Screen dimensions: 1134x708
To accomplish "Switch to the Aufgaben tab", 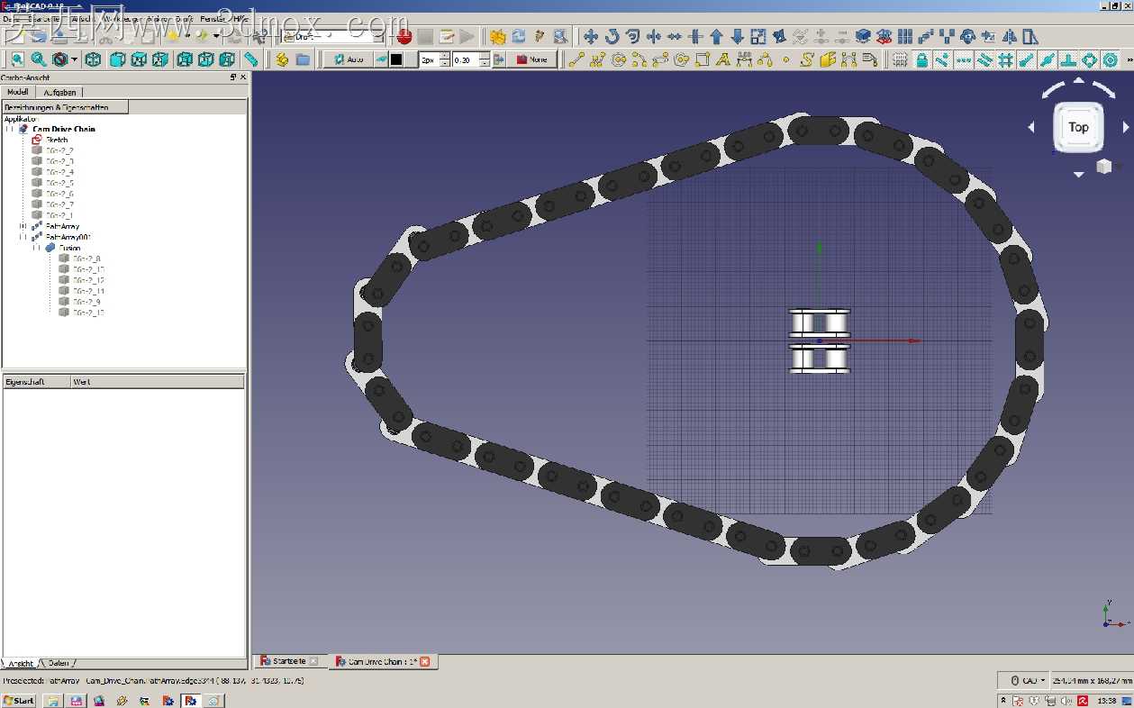I will [x=60, y=92].
